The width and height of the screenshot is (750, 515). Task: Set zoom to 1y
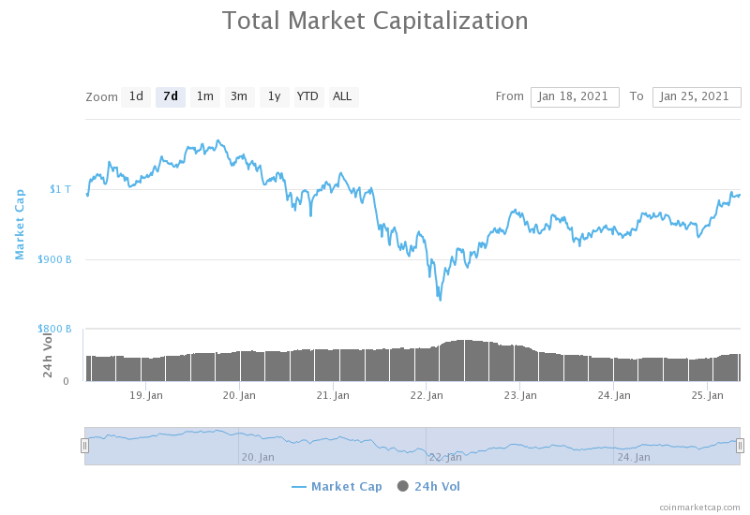coord(274,97)
